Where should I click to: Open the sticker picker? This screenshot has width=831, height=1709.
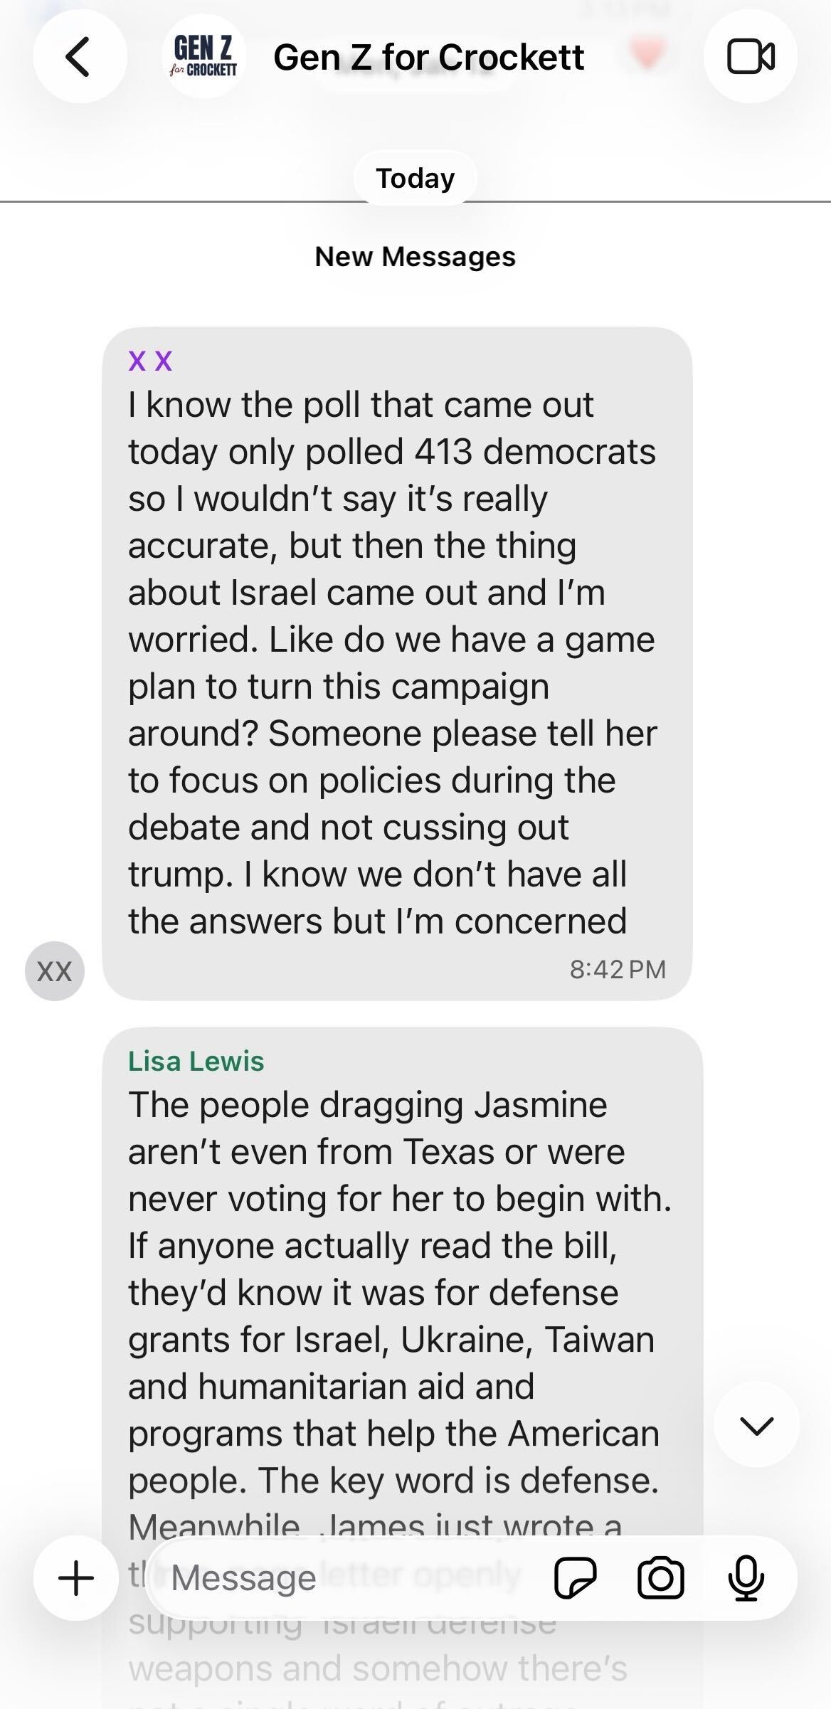coord(575,1577)
